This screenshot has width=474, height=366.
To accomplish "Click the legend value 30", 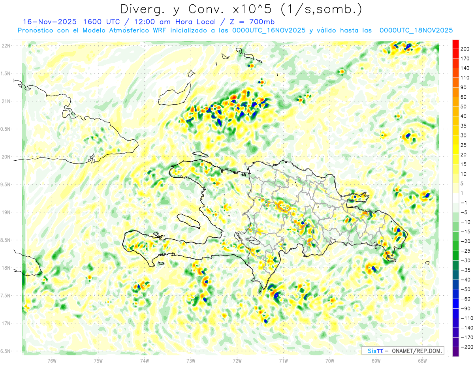I will 464,135.
